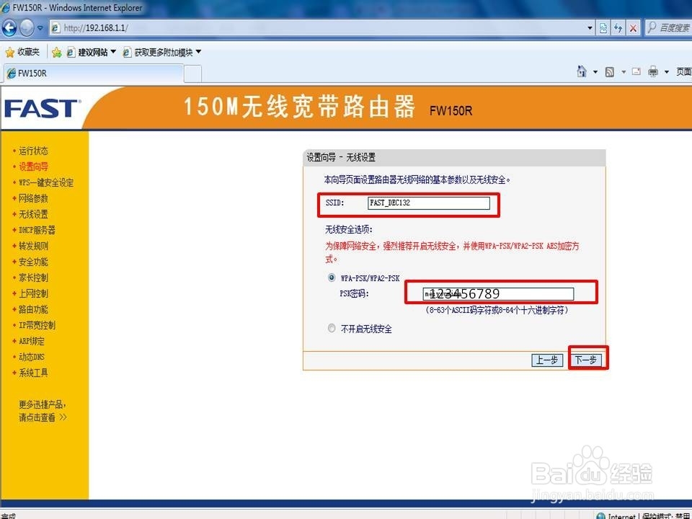Expand 路由功能 sidebar menu
Image resolution: width=692 pixels, height=519 pixels.
pos(33,310)
